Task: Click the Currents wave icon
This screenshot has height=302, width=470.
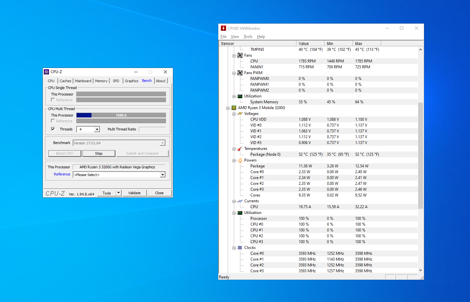Action: 240,201
